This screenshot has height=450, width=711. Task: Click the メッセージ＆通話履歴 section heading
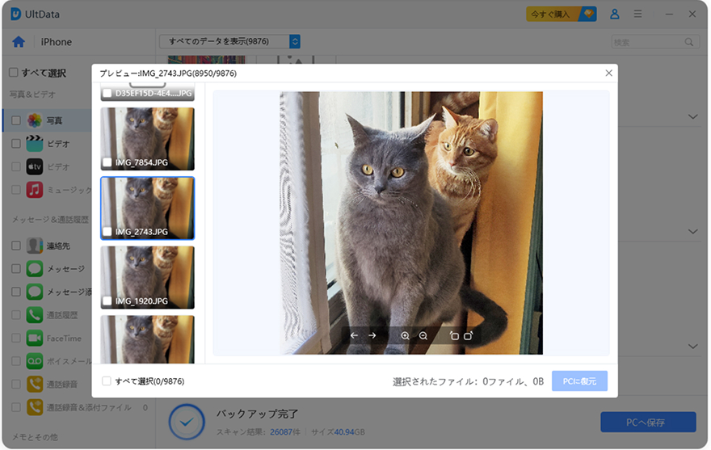coord(50,220)
